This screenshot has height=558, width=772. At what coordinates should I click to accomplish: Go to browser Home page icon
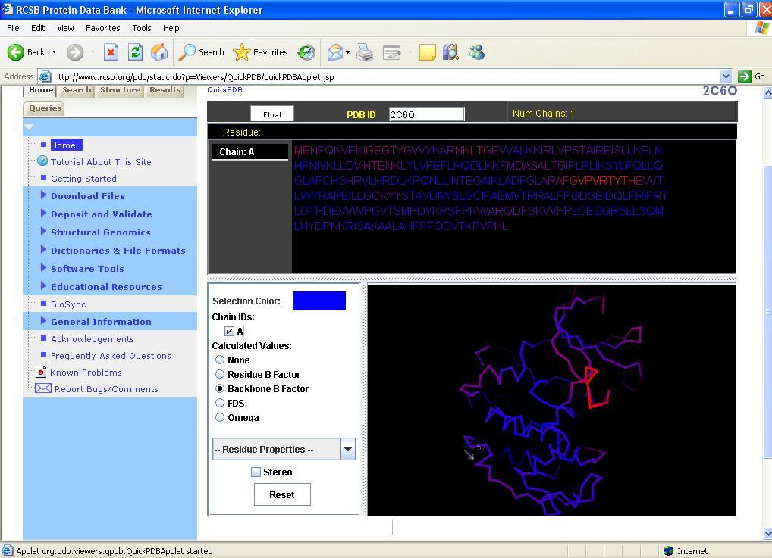point(159,52)
